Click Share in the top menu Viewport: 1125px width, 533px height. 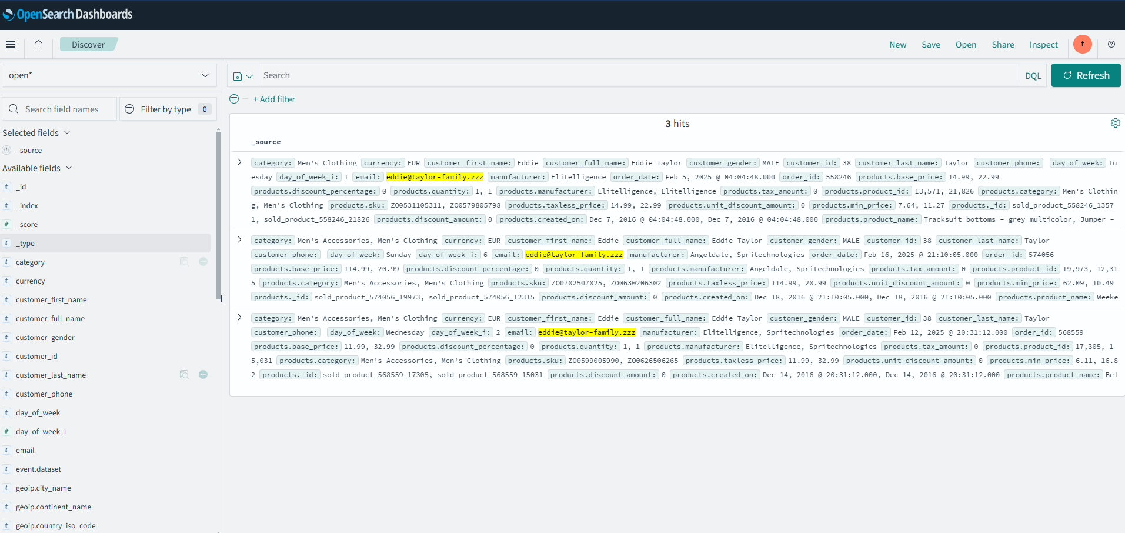[x=1003, y=45]
